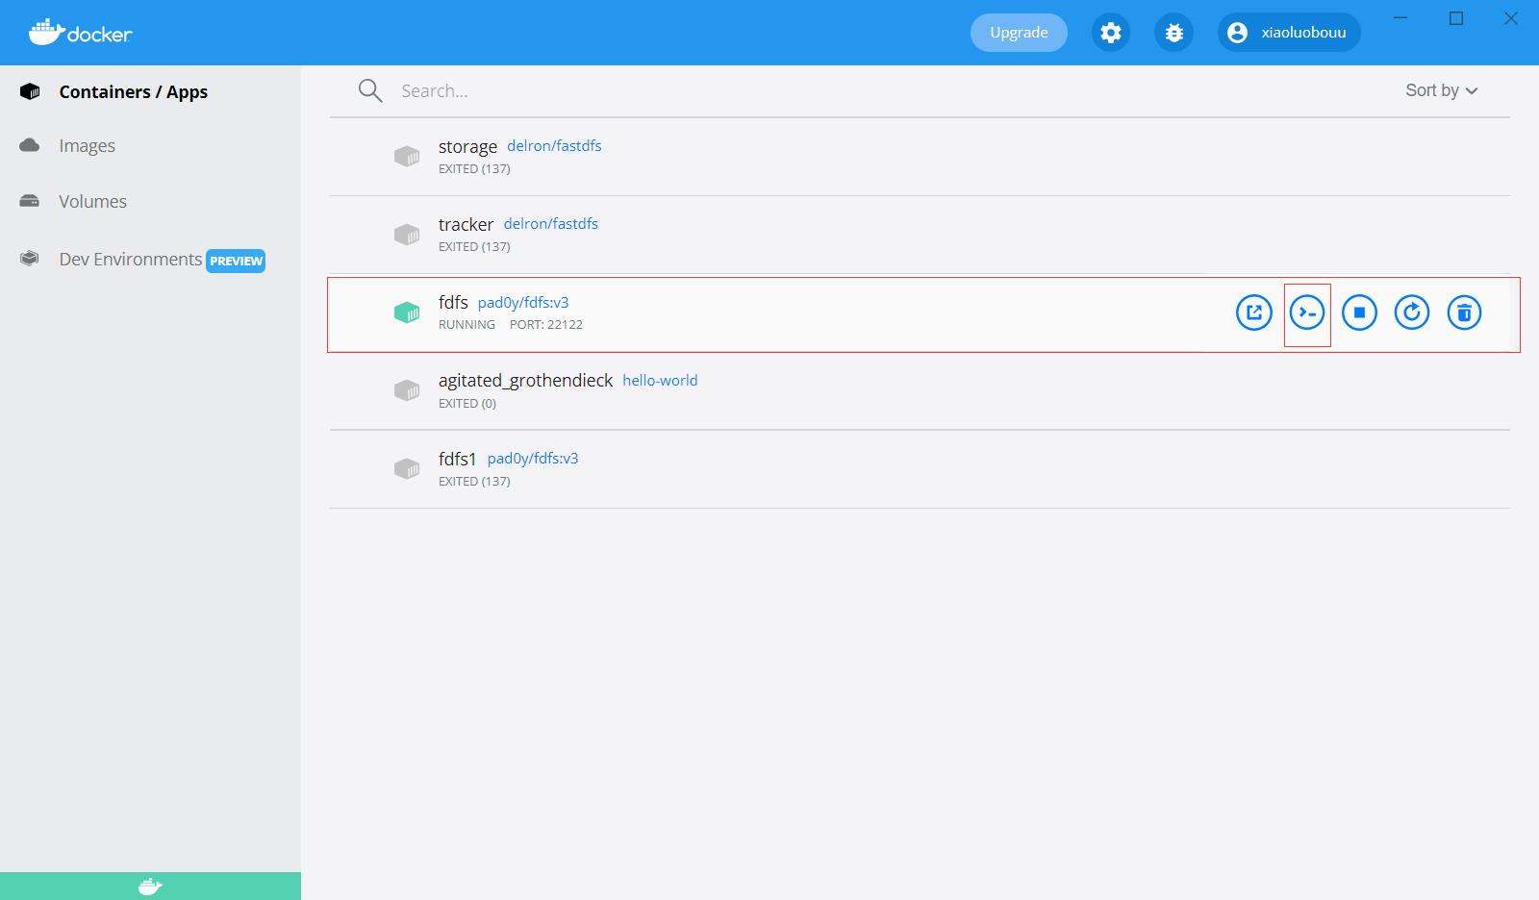Select the Images sidebar section
This screenshot has width=1539, height=900.
tap(87, 145)
